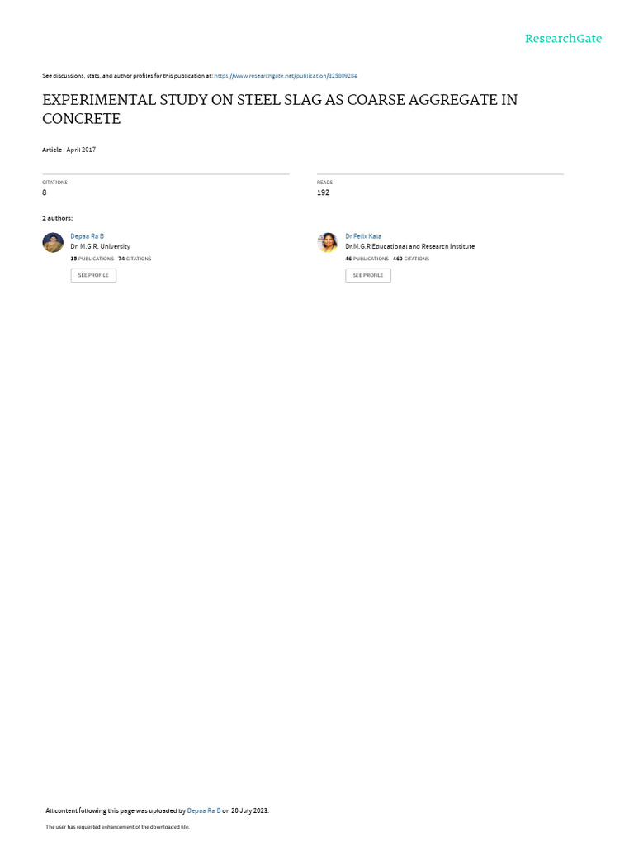Click the Dr. M.G.R. University affiliation text
This screenshot has height=846, width=634.
100,246
